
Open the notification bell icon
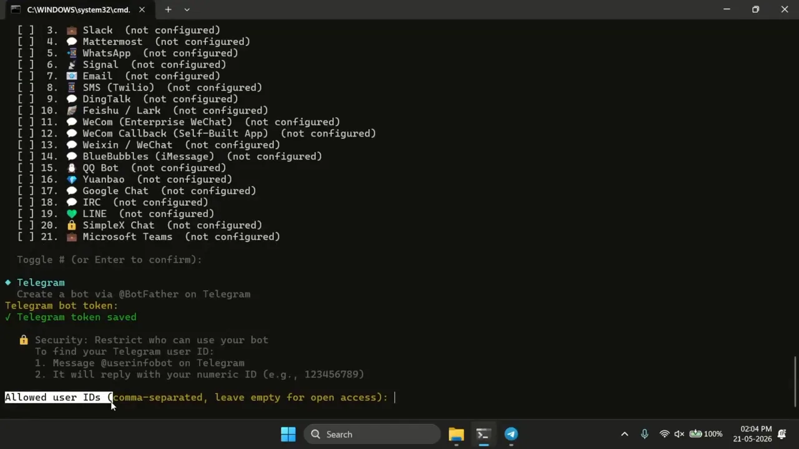point(782,434)
